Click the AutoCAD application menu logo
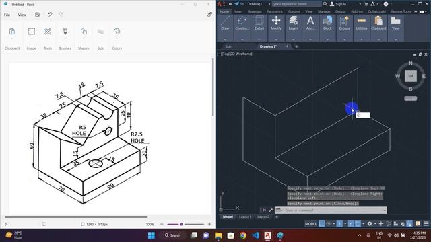This screenshot has height=242, width=431. (220, 4)
